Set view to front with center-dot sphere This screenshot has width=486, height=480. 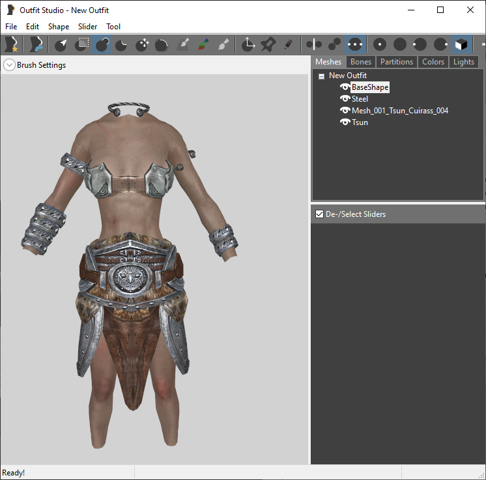(x=380, y=44)
